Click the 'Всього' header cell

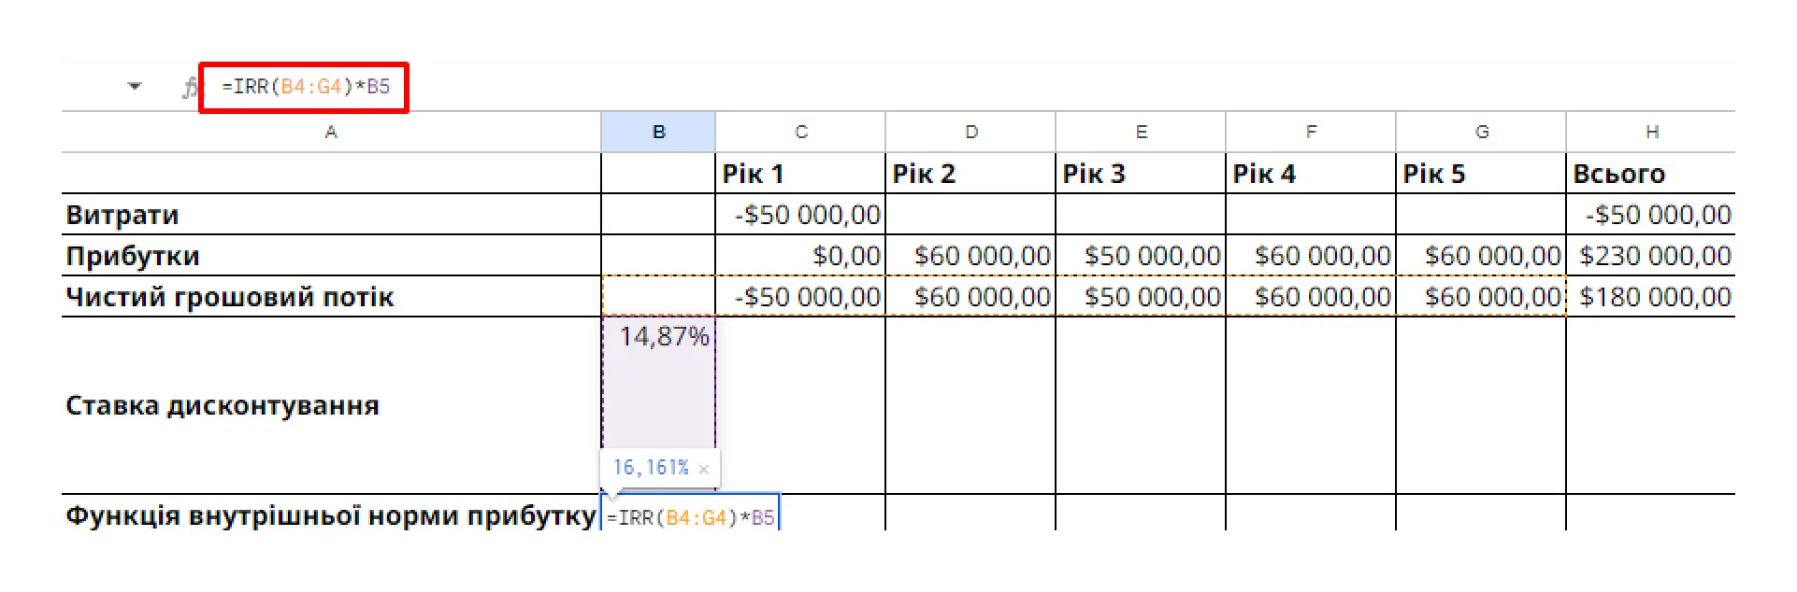1651,174
